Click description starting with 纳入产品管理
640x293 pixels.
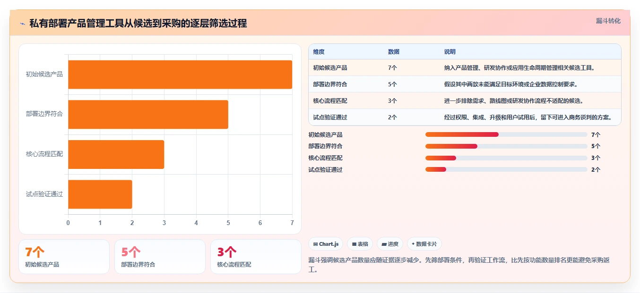[x=519, y=68]
